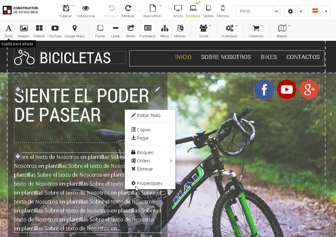Select Escritorio laptop view
Image resolution: width=336 pixels, height=237 pixels.
pos(193,8)
